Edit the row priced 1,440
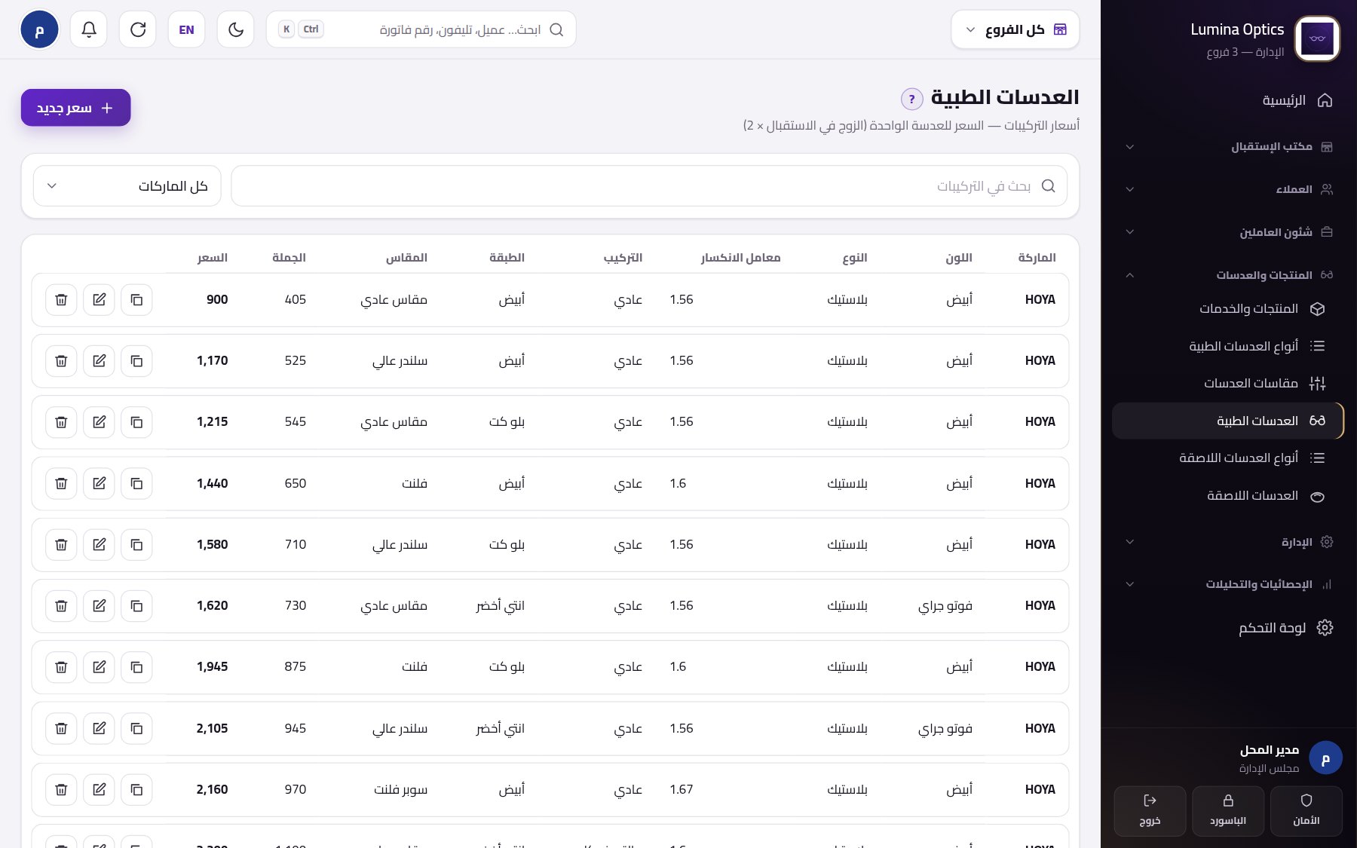This screenshot has height=848, width=1357. click(x=99, y=483)
